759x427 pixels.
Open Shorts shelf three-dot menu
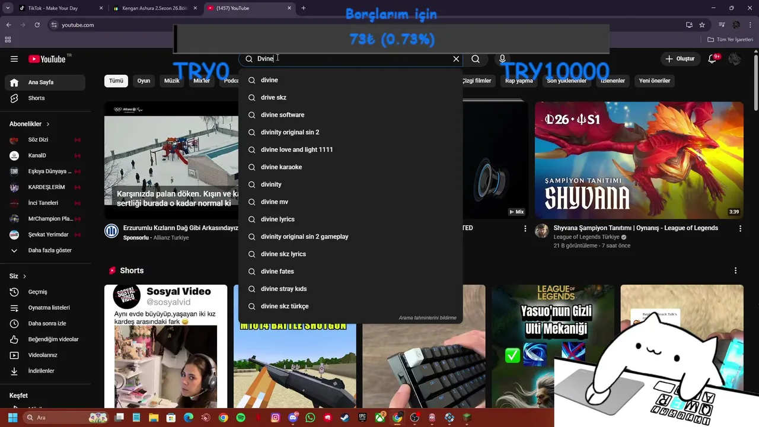(x=736, y=270)
